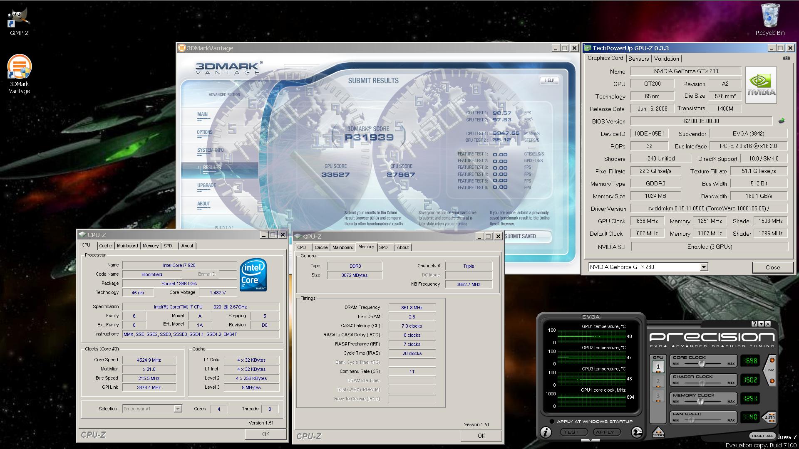
Task: Click HELP button in 3DMark Vantage
Action: [549, 80]
